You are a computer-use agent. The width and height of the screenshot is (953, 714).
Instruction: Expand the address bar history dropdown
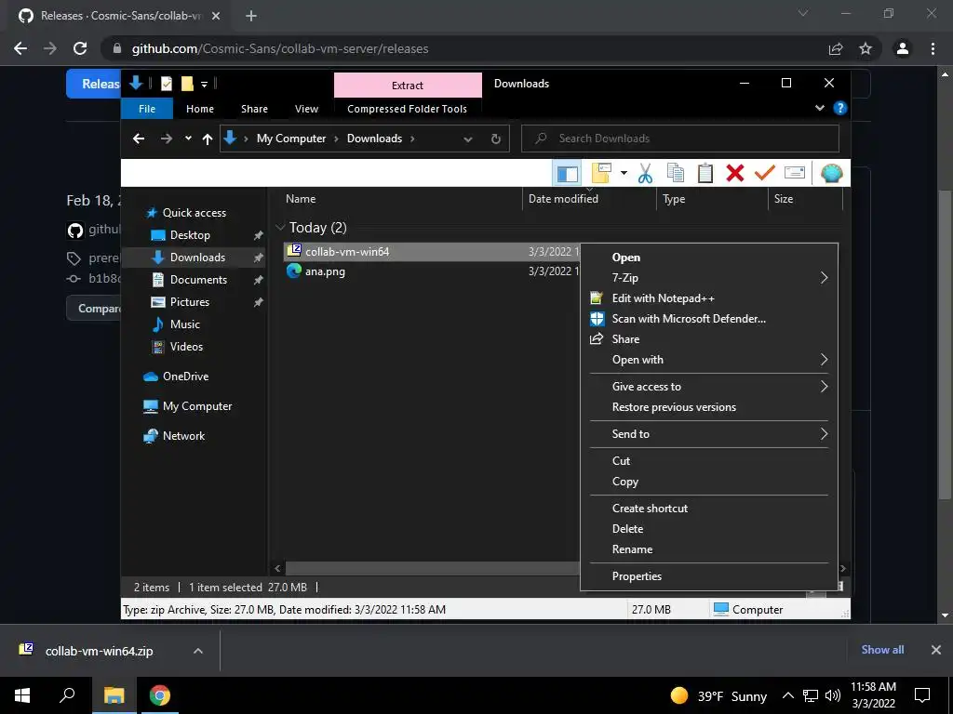468,139
